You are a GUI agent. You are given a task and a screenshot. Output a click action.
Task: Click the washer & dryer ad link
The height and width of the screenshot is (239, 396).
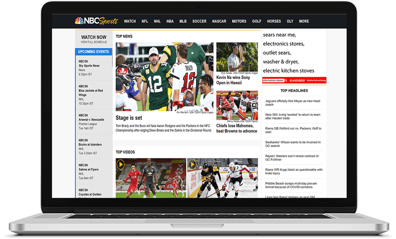point(281,62)
